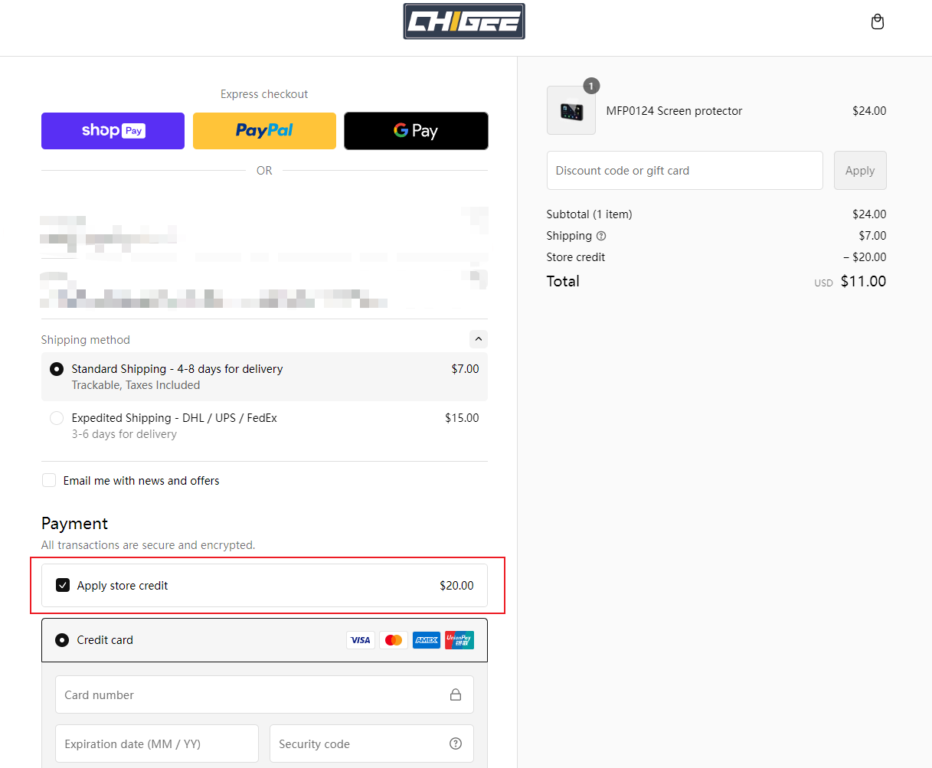Screen dimensions: 932x768
Task: Pay with Google Pay button
Action: pos(416,131)
